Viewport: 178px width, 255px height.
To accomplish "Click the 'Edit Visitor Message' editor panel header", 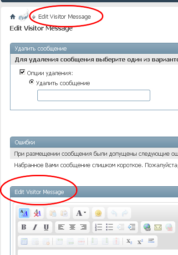I will click(94, 192).
